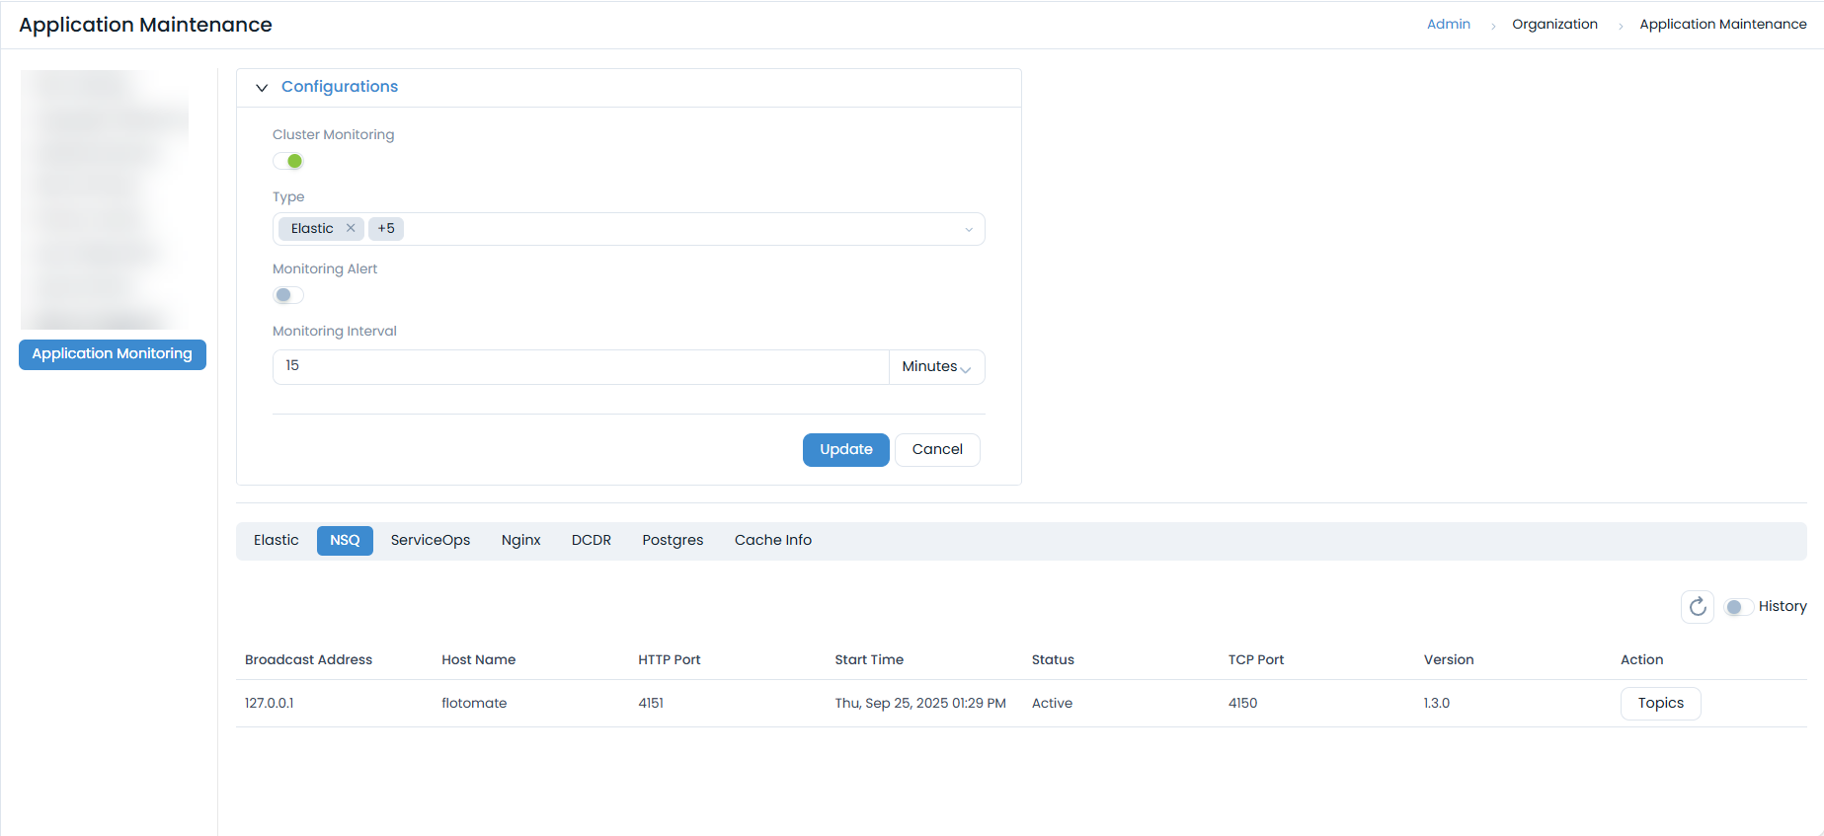Collapse the Configurations section chevron

[262, 88]
